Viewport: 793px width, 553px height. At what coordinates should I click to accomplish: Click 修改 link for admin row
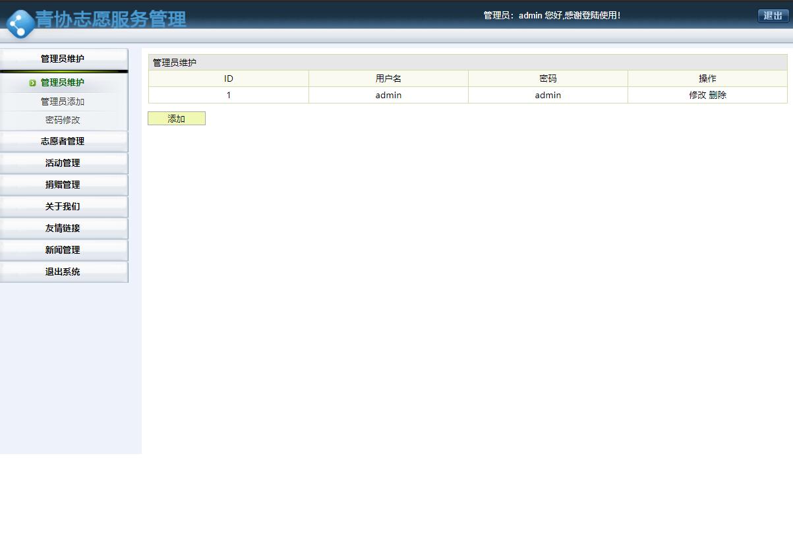(x=697, y=95)
